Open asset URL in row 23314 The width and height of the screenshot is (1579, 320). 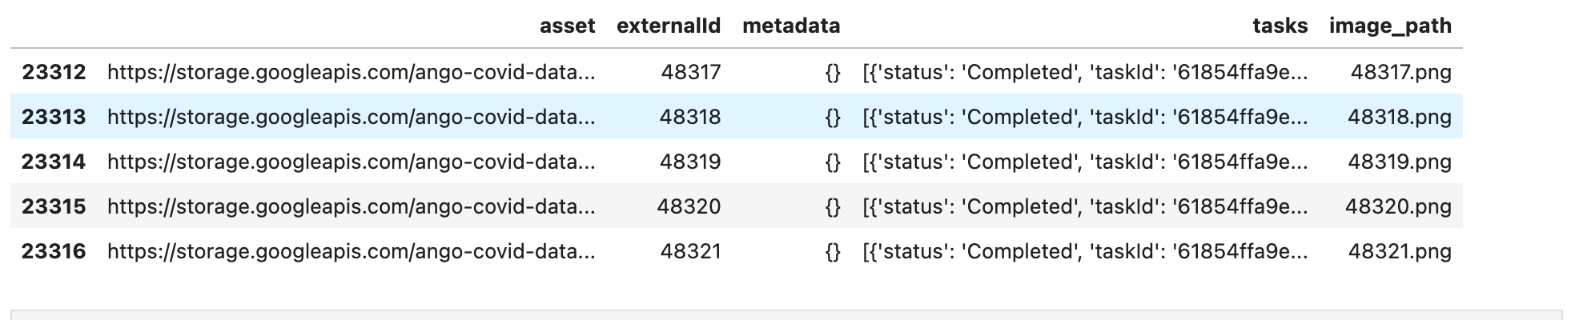[352, 162]
